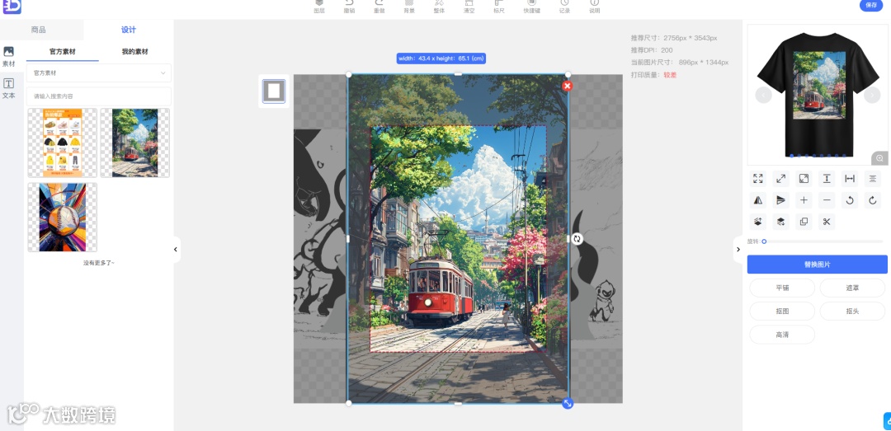Click the plus enlarge icon
This screenshot has height=431, width=891.
tap(804, 200)
